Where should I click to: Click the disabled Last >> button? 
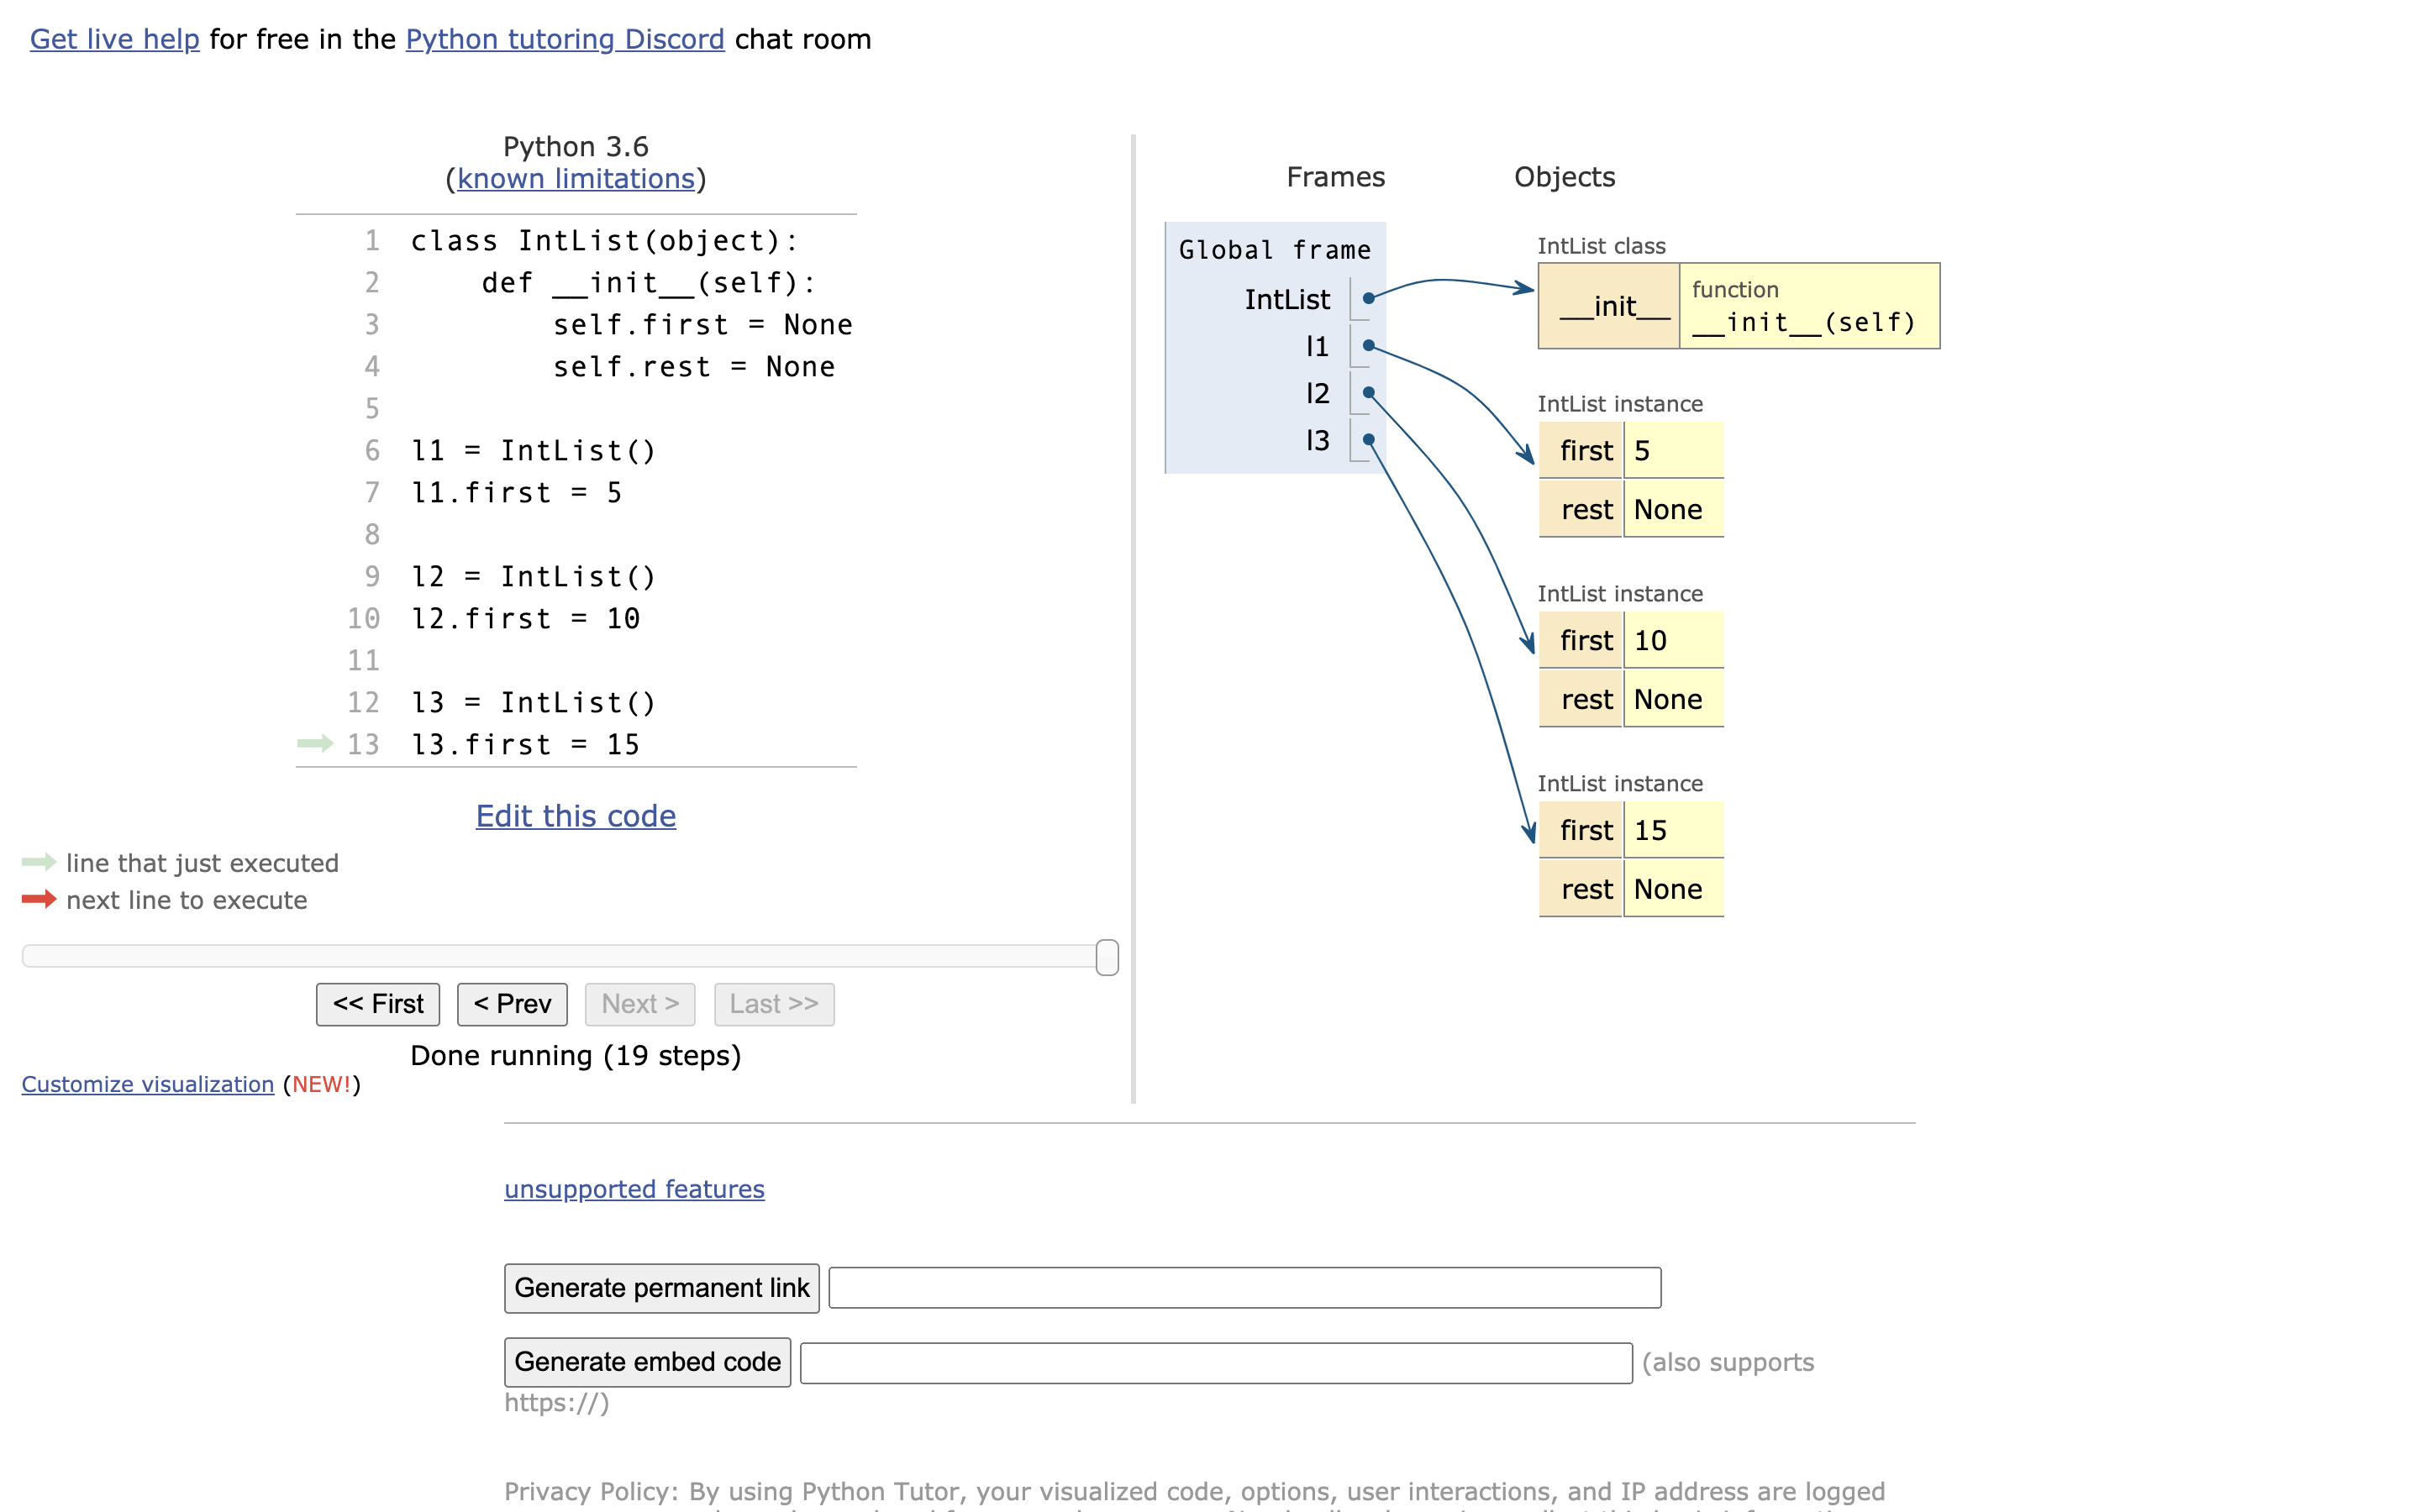774,1004
